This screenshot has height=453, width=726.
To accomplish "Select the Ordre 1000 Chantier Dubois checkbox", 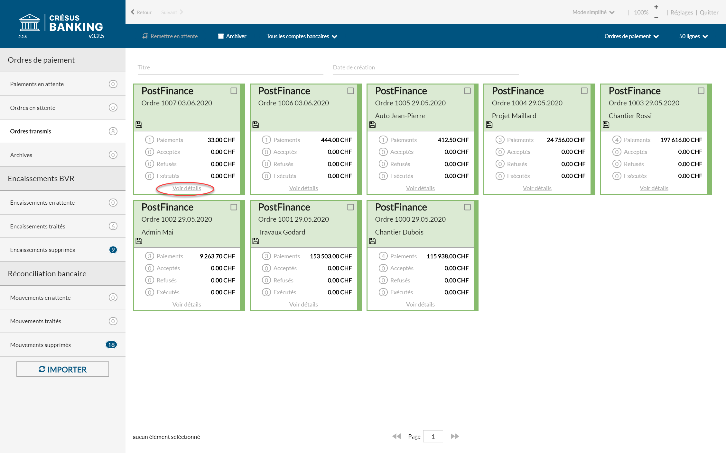I will 468,207.
